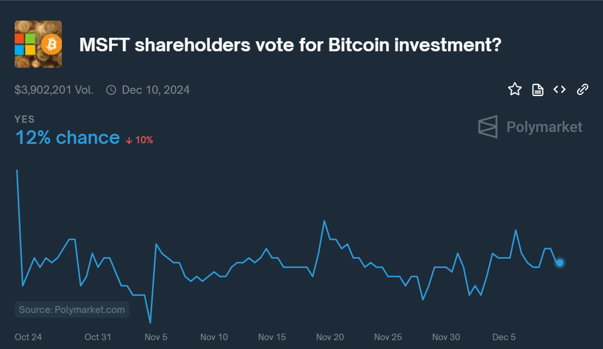Click the red down arrow indicator
Image resolution: width=603 pixels, height=349 pixels.
pyautogui.click(x=129, y=140)
